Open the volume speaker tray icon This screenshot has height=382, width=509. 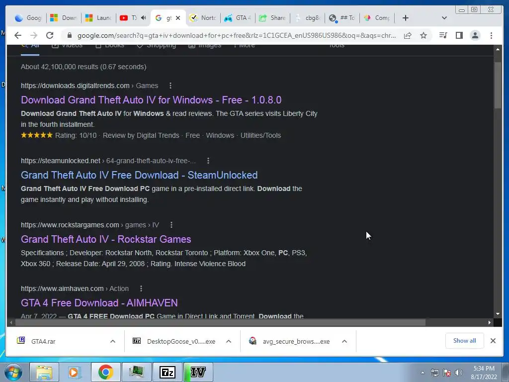(459, 373)
